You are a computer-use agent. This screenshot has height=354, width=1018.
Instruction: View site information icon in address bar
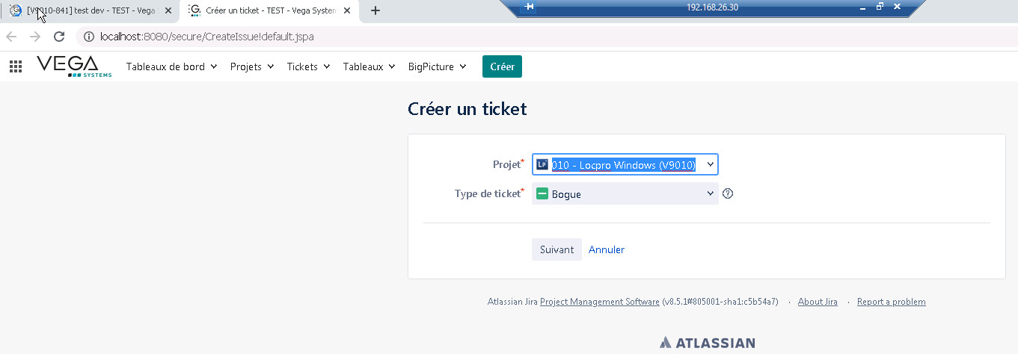[89, 37]
